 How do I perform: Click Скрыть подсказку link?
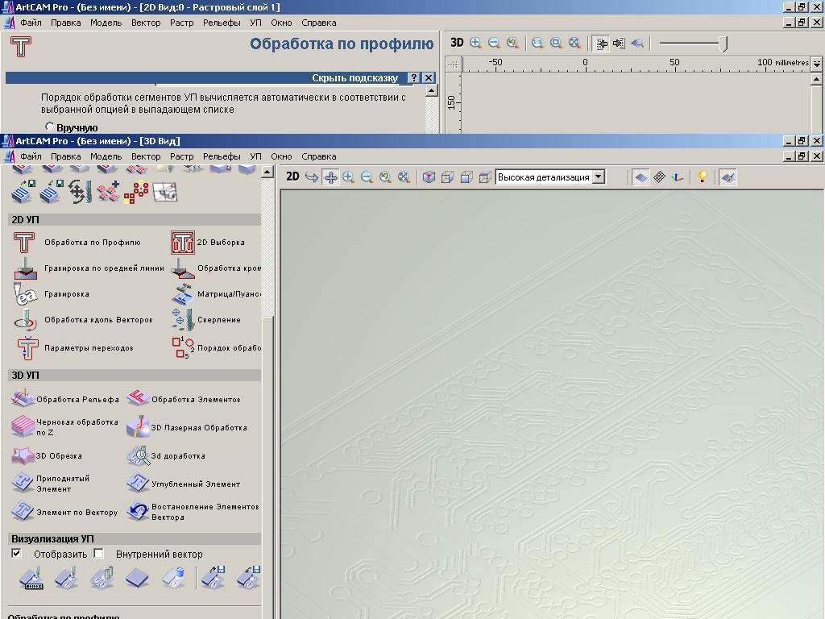click(354, 78)
